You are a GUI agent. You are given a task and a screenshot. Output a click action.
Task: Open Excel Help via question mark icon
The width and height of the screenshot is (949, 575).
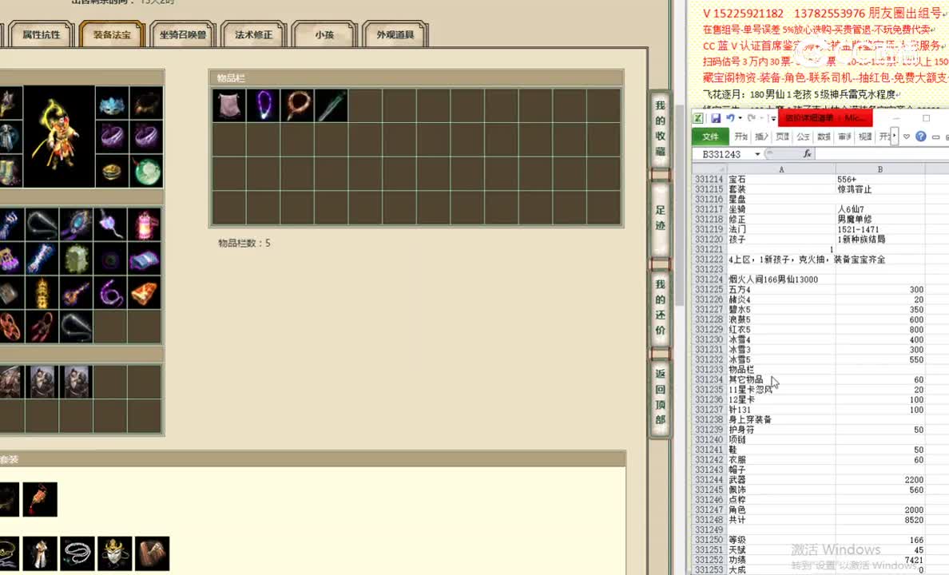(921, 137)
